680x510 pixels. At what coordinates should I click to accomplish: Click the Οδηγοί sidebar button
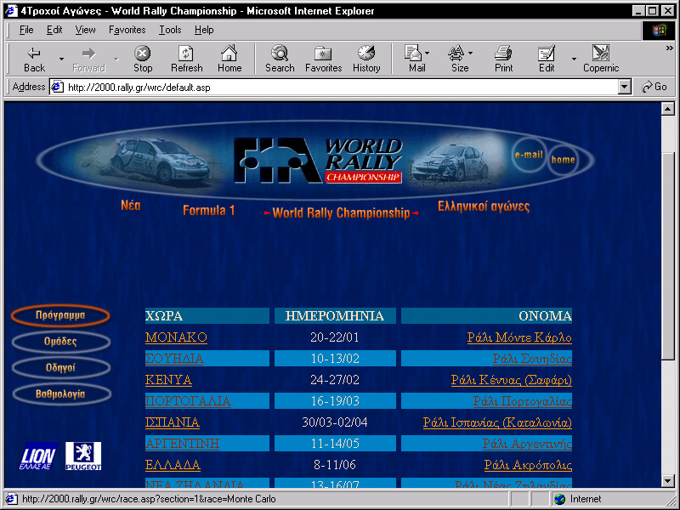[x=60, y=368]
